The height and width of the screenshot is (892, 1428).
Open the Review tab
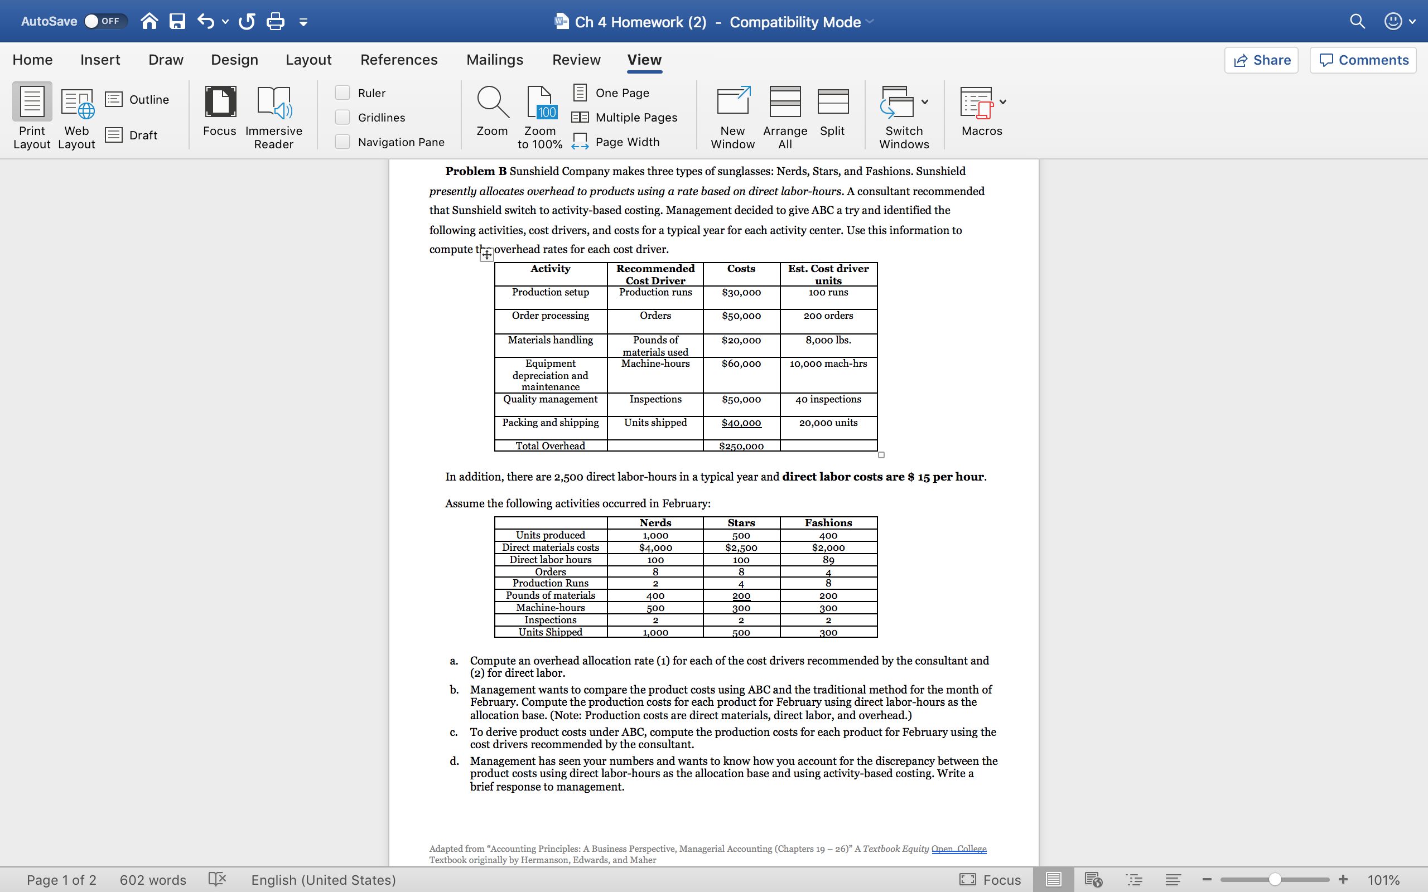coord(576,59)
